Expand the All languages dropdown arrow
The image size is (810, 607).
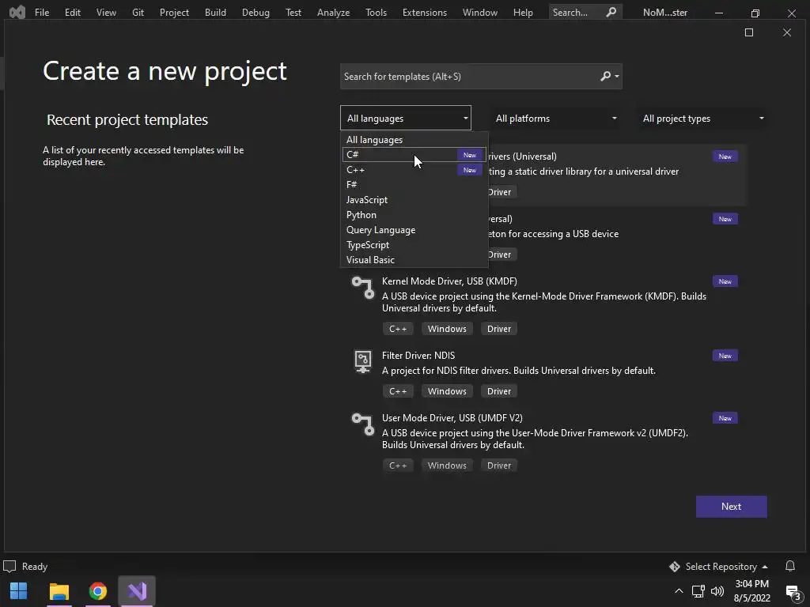pos(465,119)
